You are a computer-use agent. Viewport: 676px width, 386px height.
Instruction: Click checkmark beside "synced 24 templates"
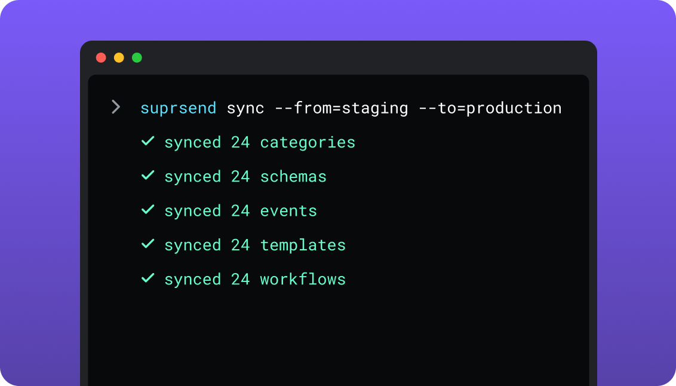click(x=148, y=244)
